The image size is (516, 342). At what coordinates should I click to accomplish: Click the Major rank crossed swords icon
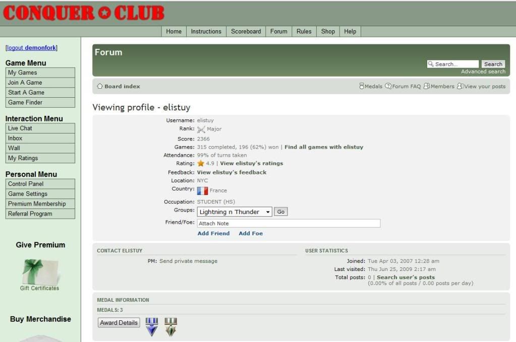[x=201, y=129]
